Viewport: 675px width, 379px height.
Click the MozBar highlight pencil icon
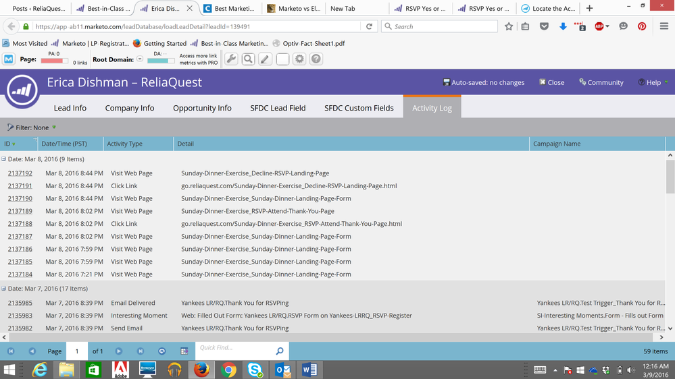(265, 59)
